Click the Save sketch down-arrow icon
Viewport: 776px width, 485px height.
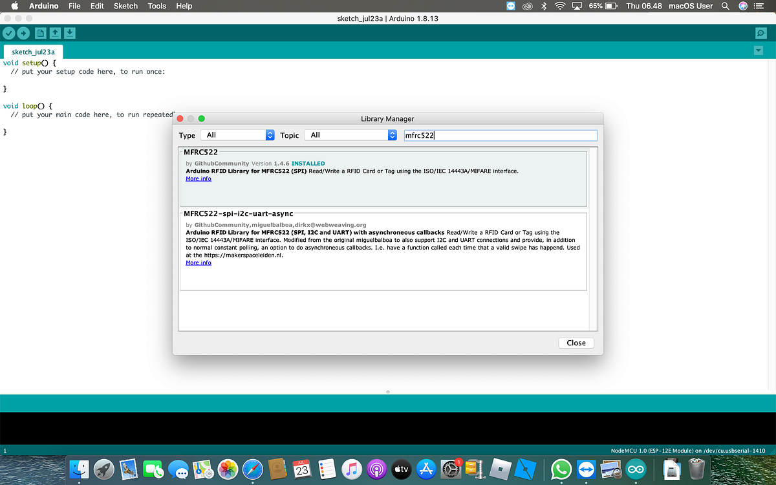coord(70,33)
